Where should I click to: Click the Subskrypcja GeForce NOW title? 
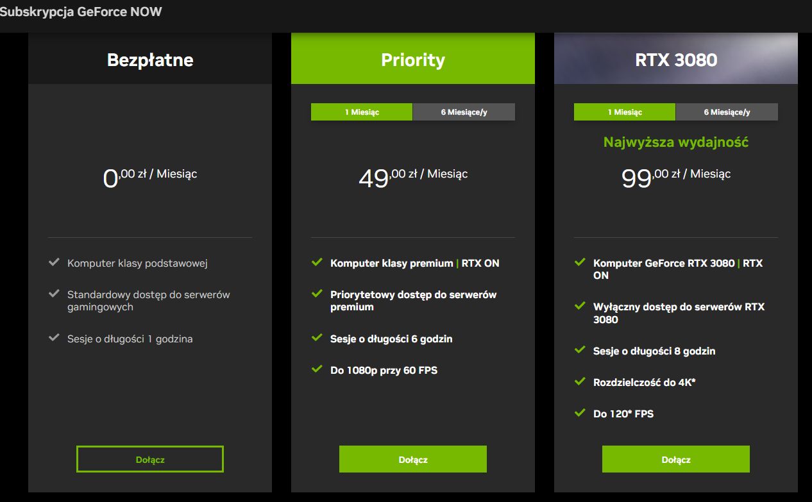(81, 12)
